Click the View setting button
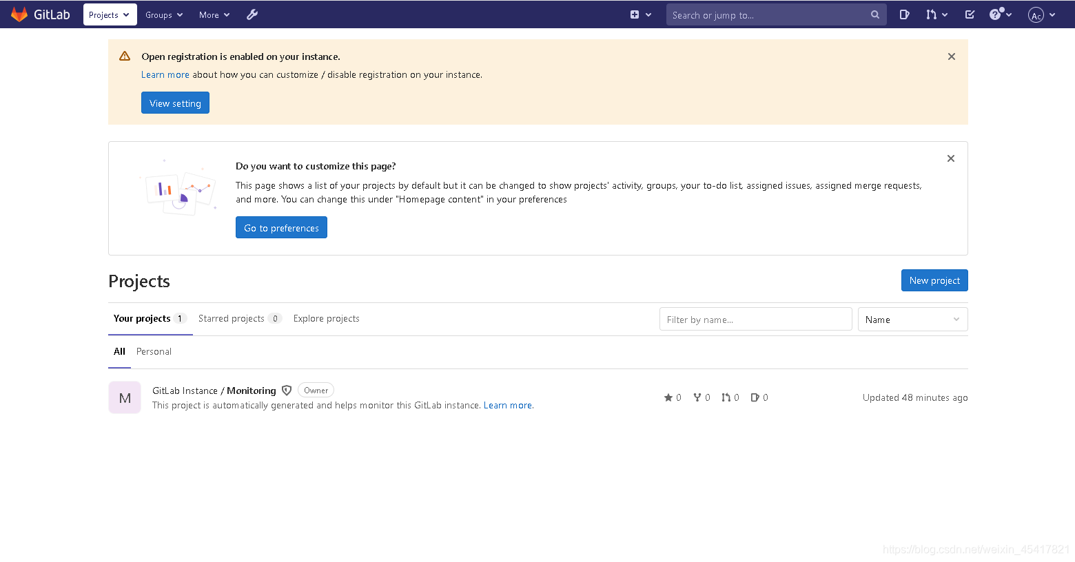 (175, 103)
